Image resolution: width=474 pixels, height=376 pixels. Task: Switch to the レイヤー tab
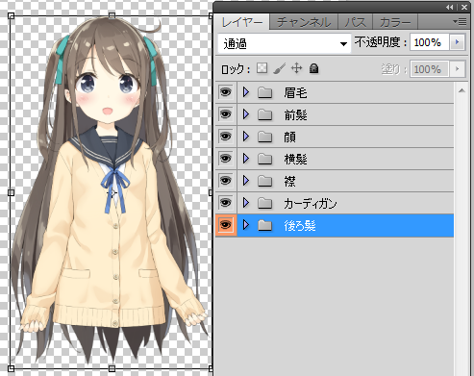pos(242,22)
